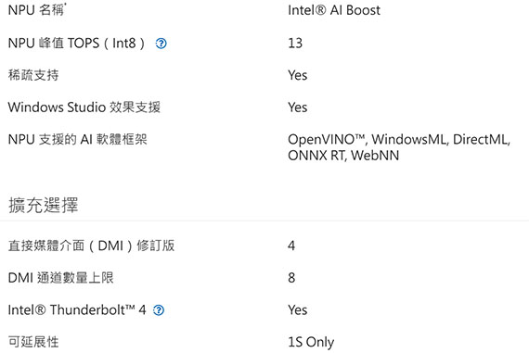Click Windows Studio 效果支援 label
Image resolution: width=529 pixels, height=353 pixels.
[84, 107]
